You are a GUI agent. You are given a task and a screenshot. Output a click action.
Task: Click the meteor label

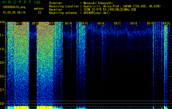[39, 8]
